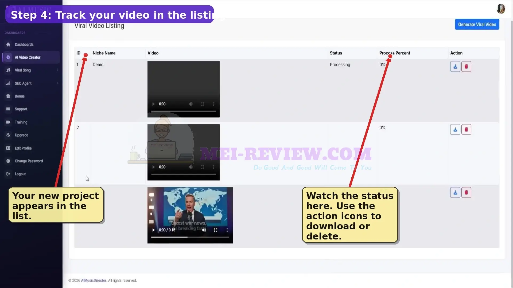Open the Support page
Viewport: 513px width, 288px height.
click(x=31, y=109)
